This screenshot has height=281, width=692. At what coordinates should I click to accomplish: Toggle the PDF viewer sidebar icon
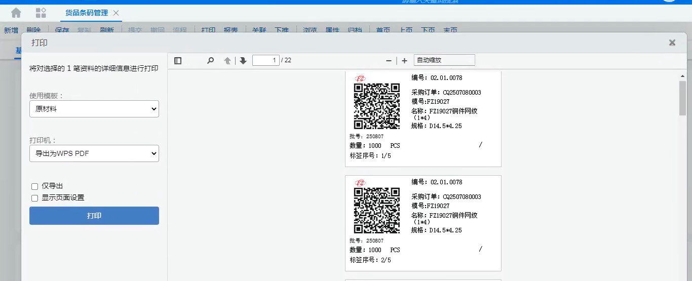tap(178, 61)
